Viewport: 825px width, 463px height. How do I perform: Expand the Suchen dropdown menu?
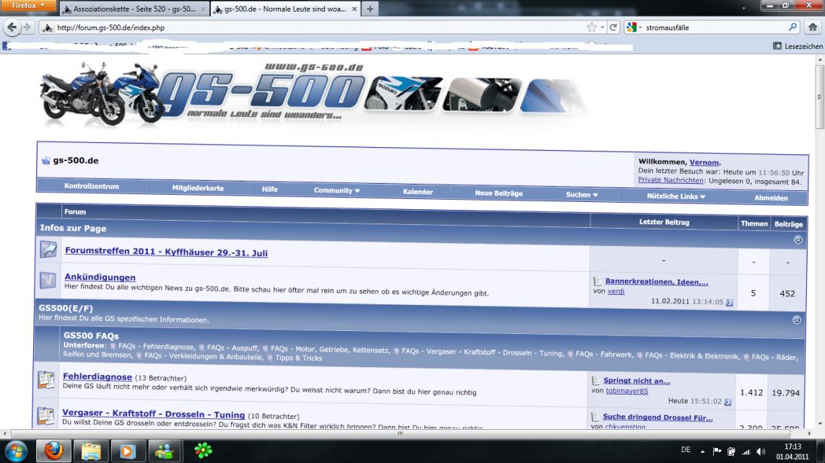(x=582, y=195)
